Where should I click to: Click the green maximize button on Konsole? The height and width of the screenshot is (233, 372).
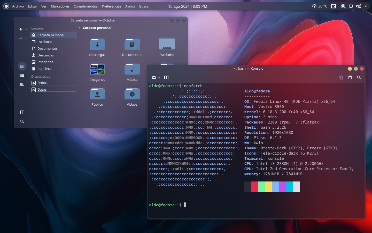[356, 69]
